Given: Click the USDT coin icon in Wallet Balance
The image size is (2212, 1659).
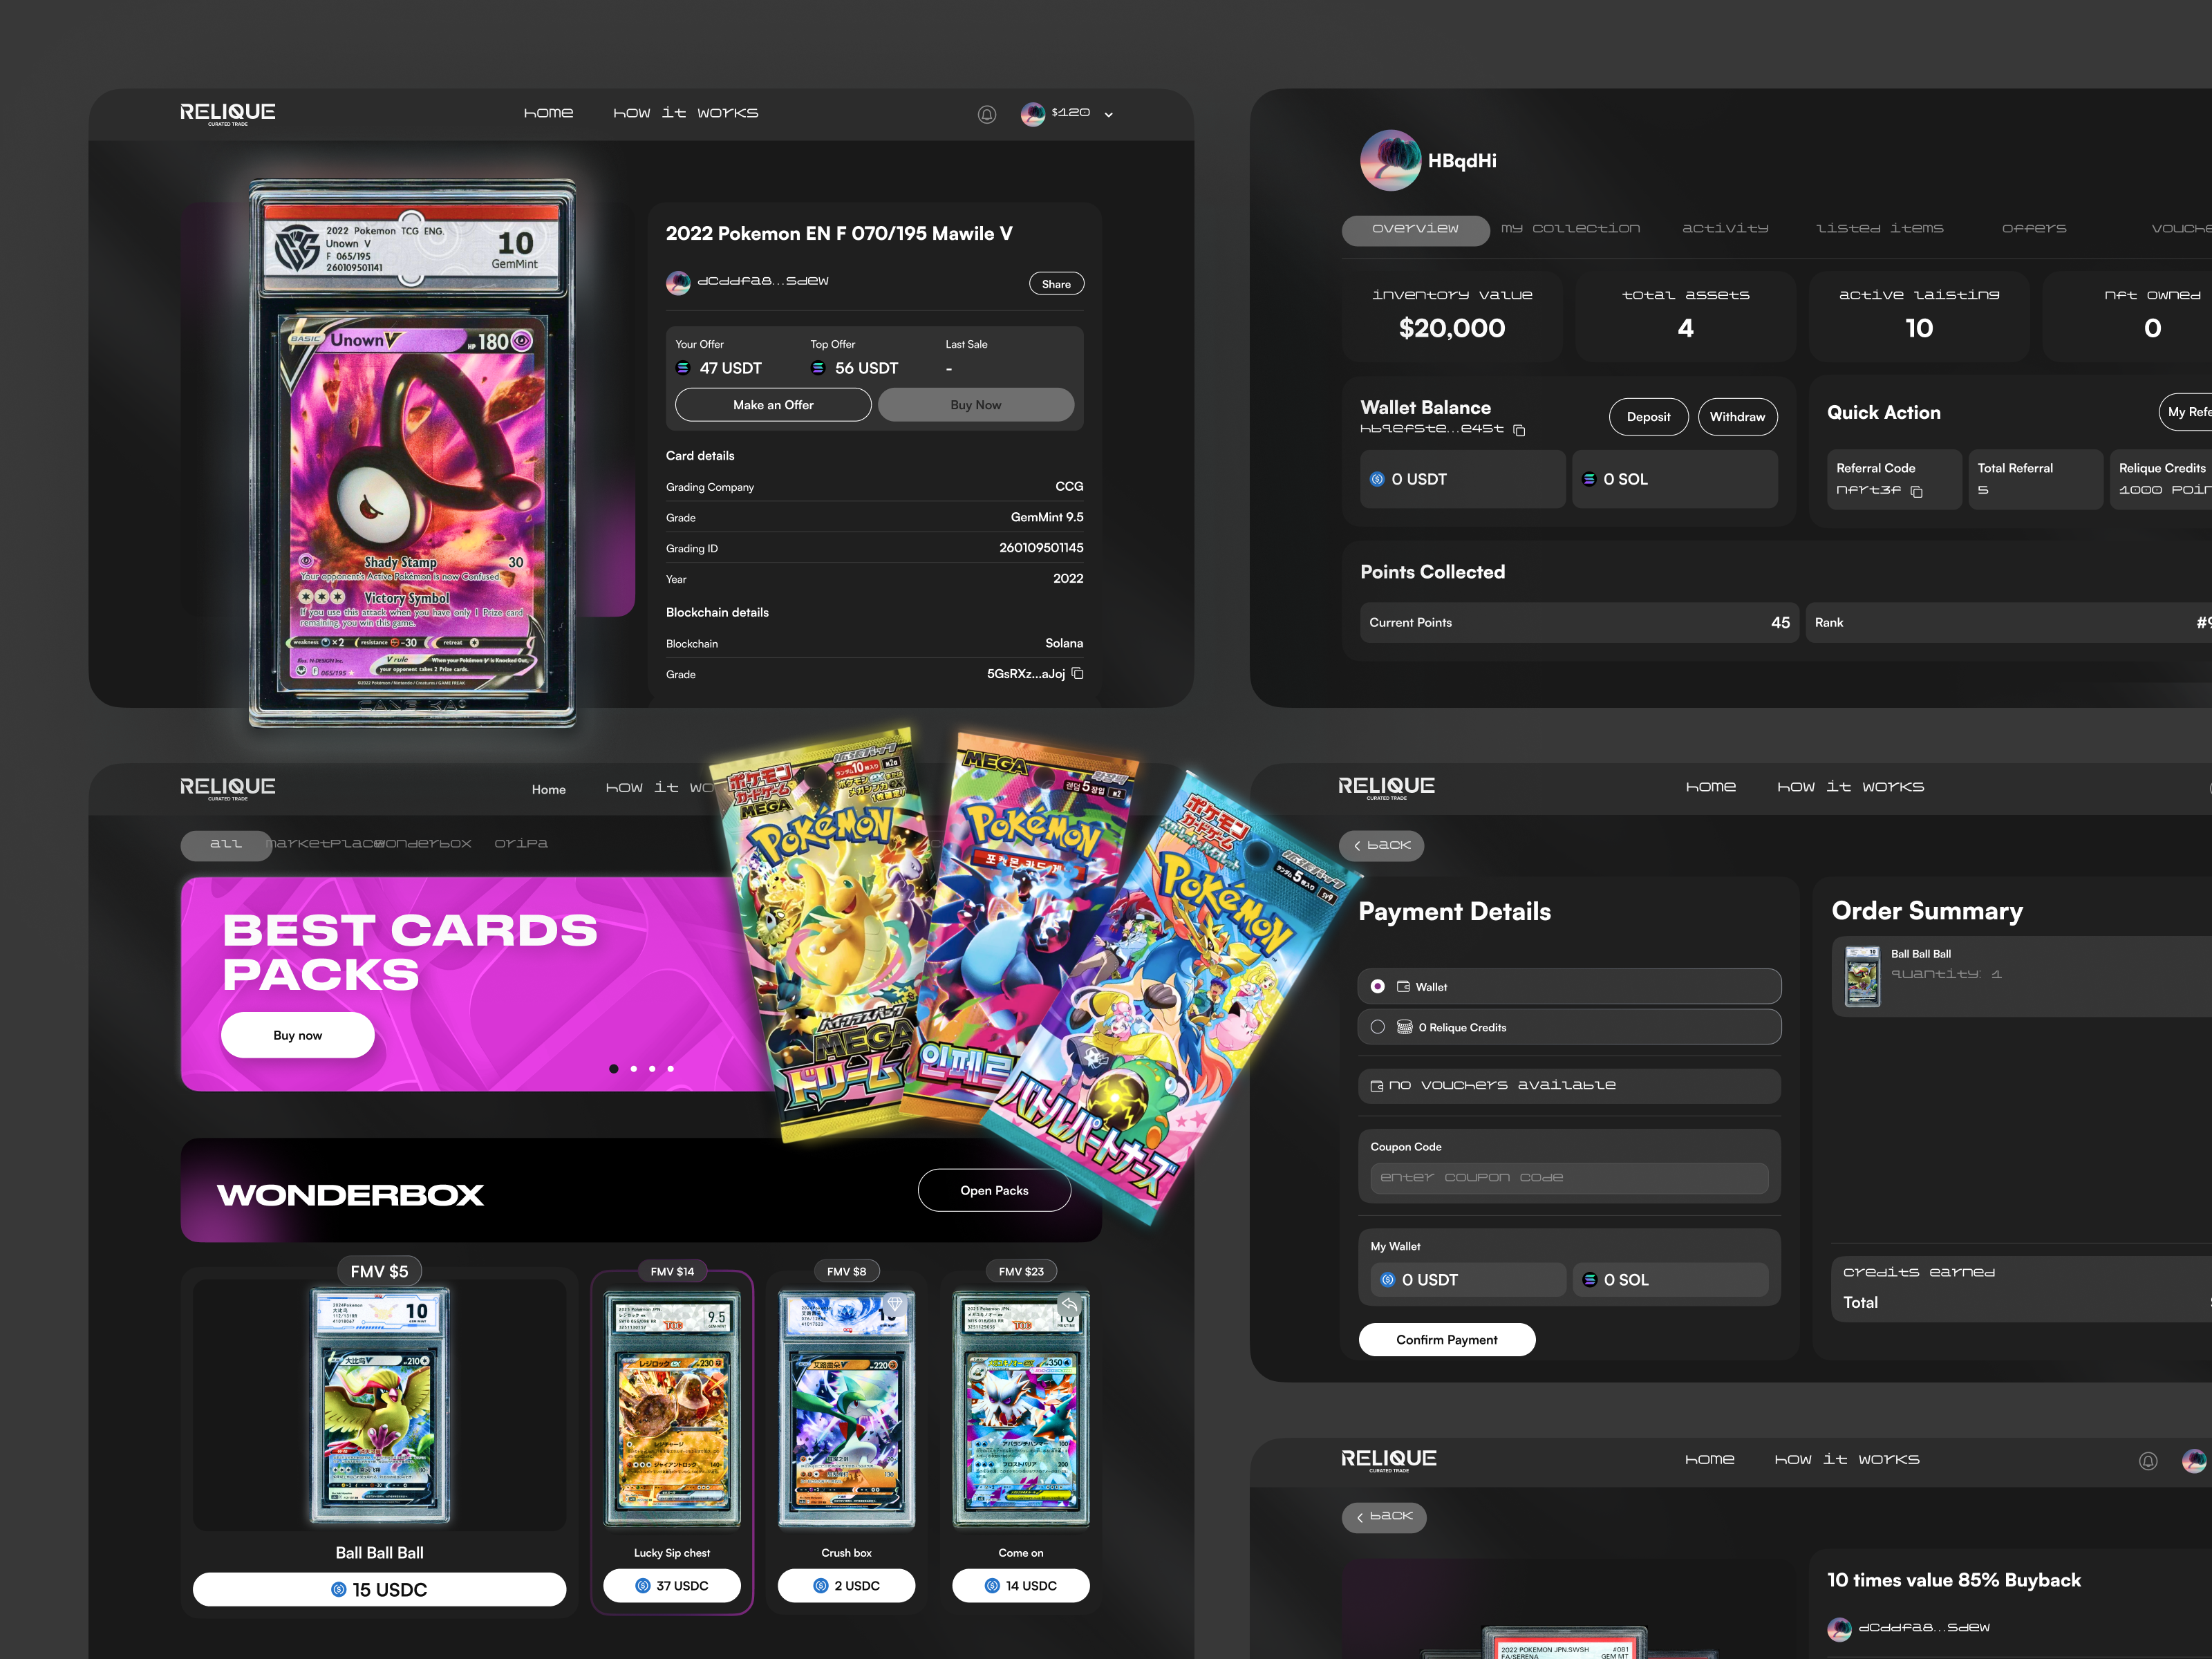Looking at the screenshot, I should (x=1377, y=479).
